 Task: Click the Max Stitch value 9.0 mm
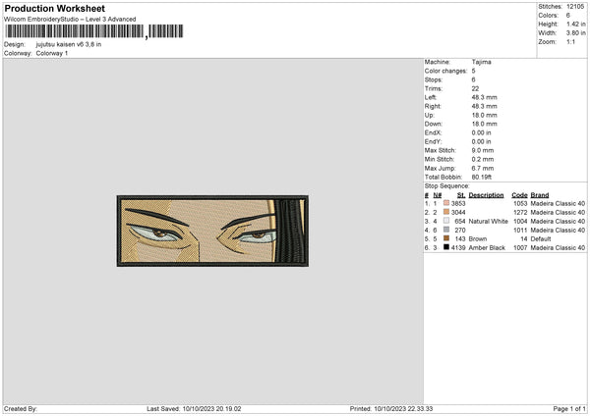coord(483,150)
